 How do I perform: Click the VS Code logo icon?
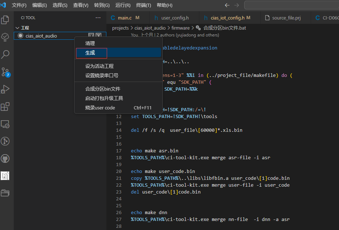(3, 5)
